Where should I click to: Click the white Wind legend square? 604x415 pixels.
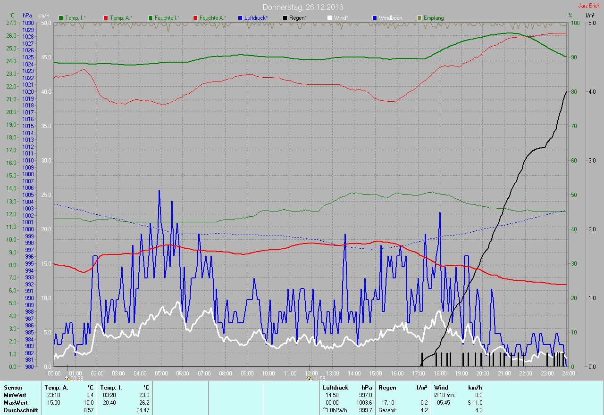[x=330, y=18]
